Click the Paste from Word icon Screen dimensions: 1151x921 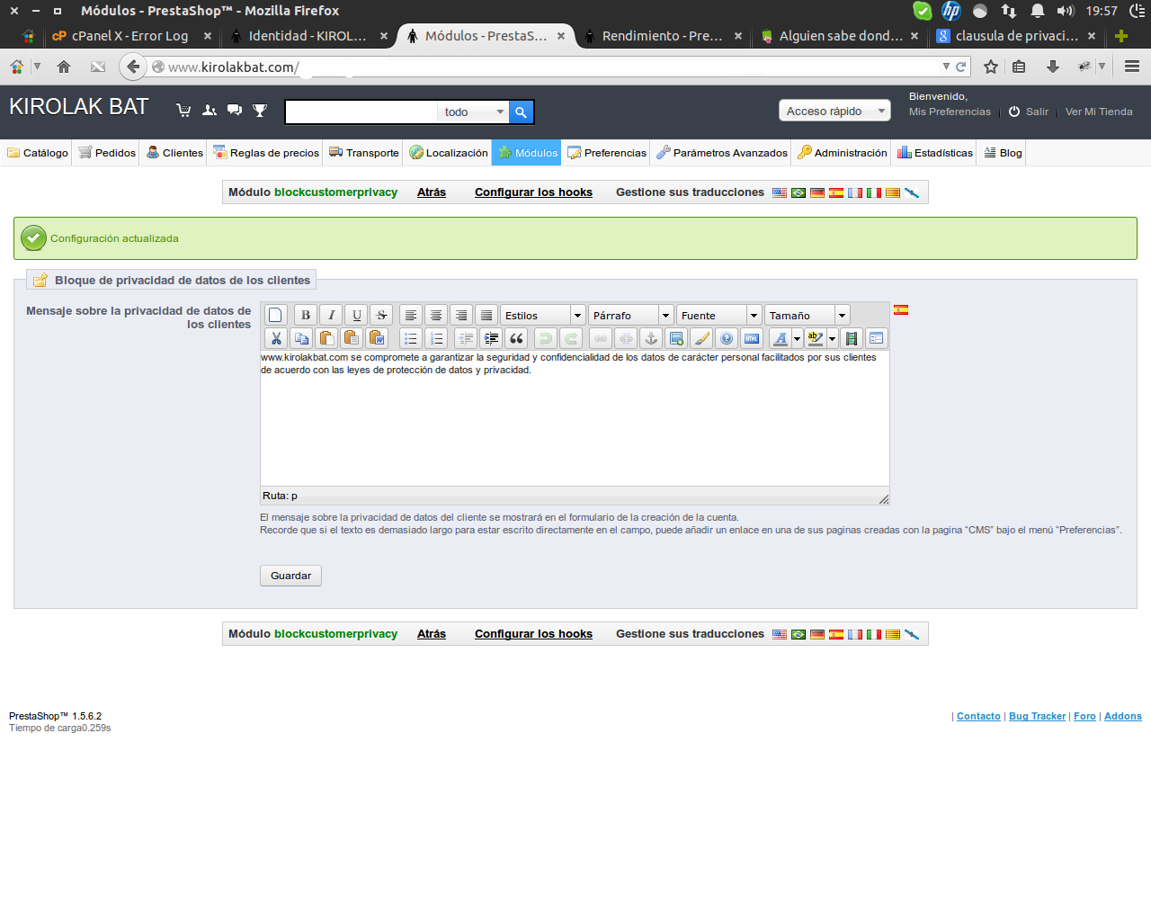point(377,338)
